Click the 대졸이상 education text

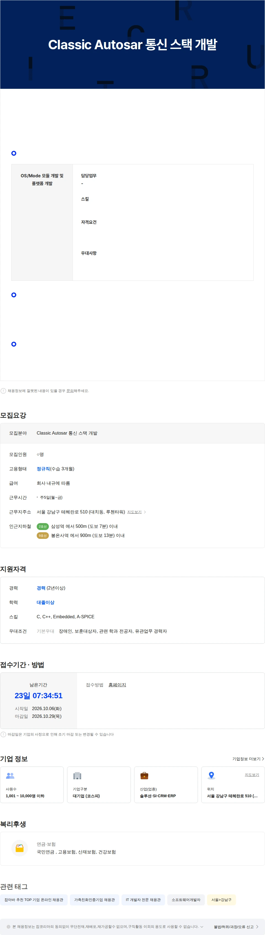click(x=45, y=602)
